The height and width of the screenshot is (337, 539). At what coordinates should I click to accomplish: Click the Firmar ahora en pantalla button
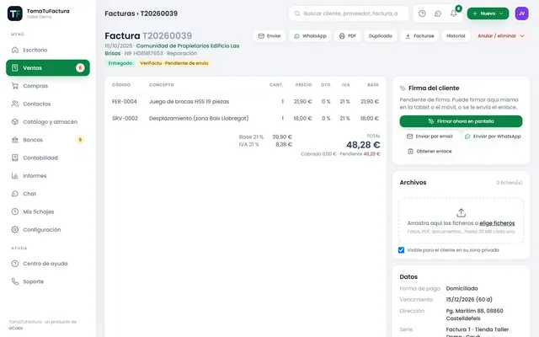click(461, 121)
